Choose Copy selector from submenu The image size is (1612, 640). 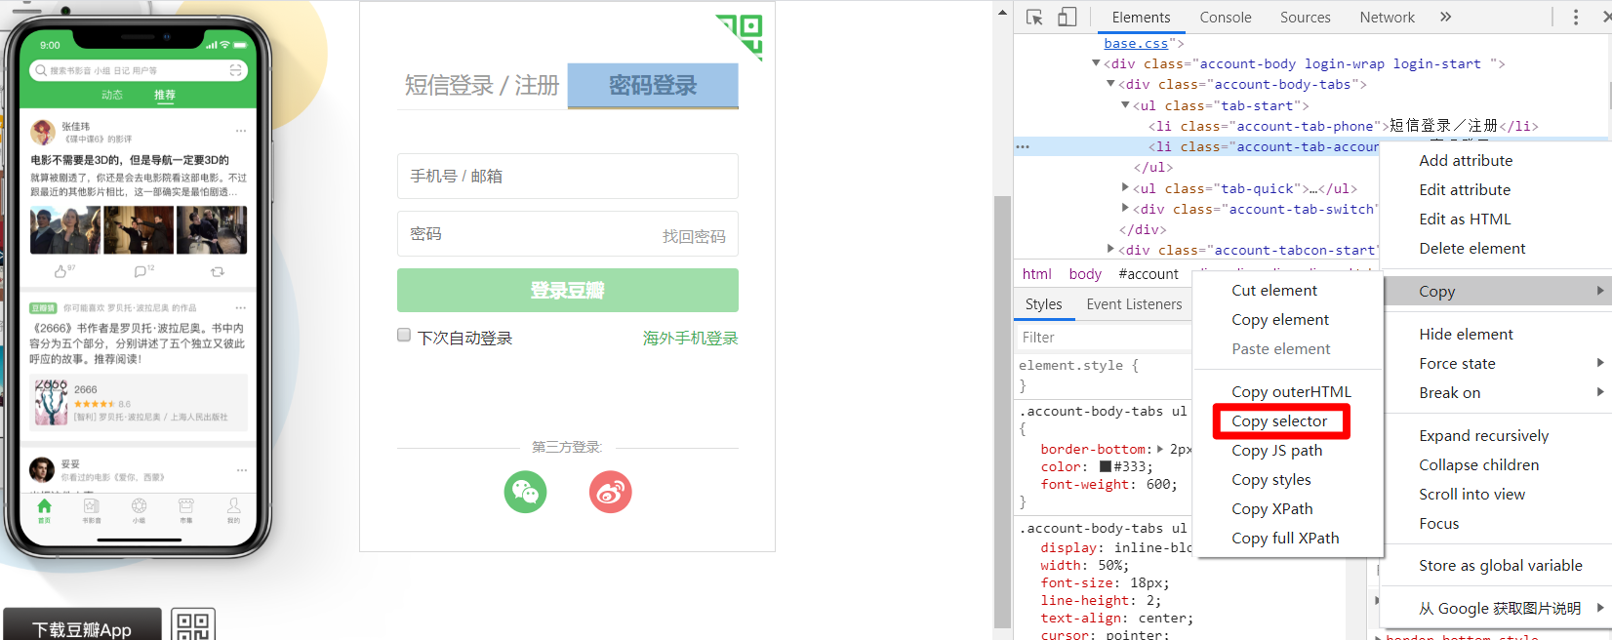point(1279,421)
